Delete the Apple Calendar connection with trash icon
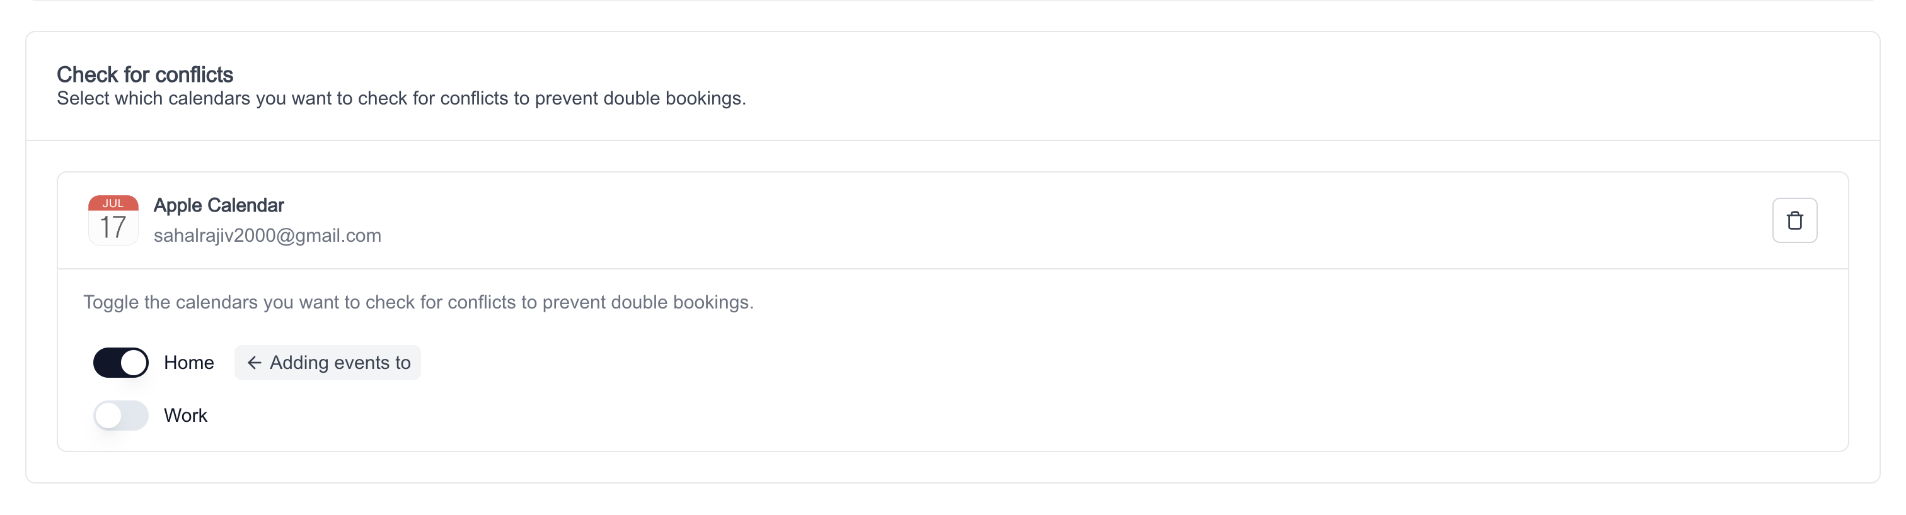 pyautogui.click(x=1794, y=220)
